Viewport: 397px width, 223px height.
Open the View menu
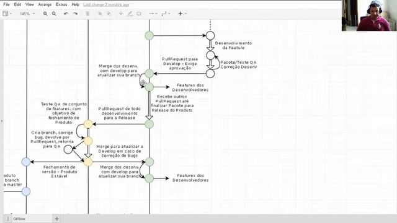click(30, 4)
